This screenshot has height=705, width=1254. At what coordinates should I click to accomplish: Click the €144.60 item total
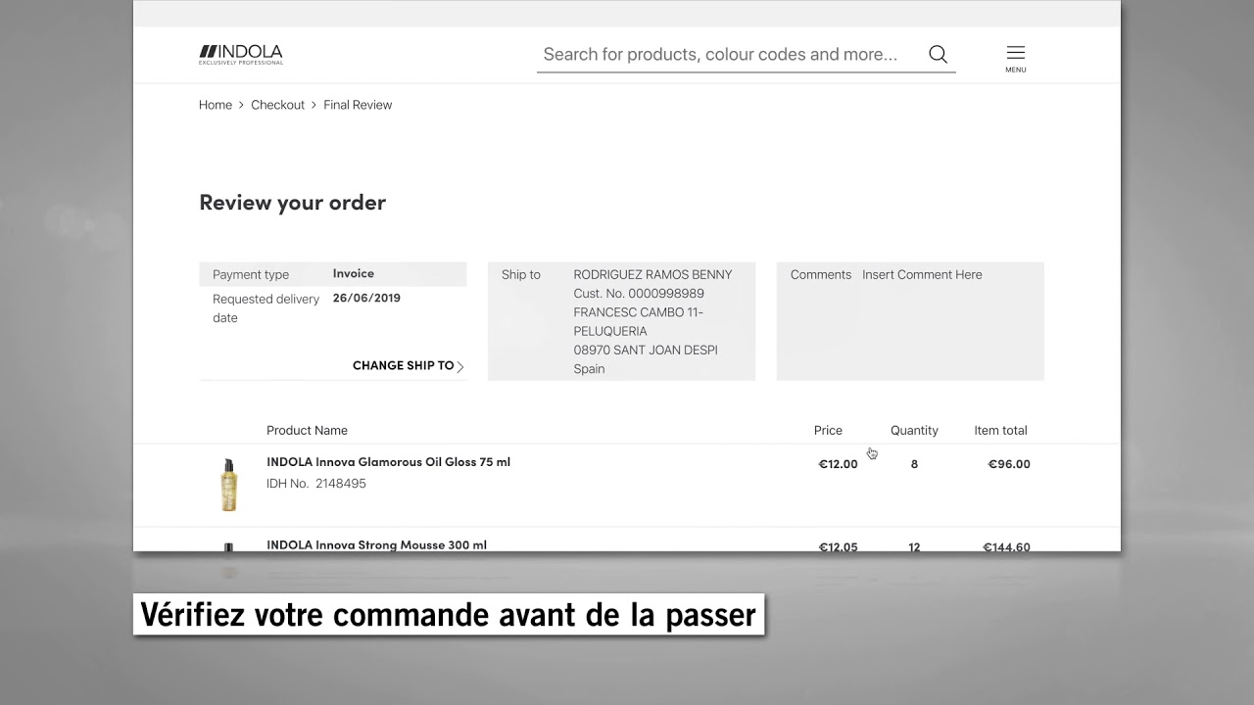point(1006,546)
